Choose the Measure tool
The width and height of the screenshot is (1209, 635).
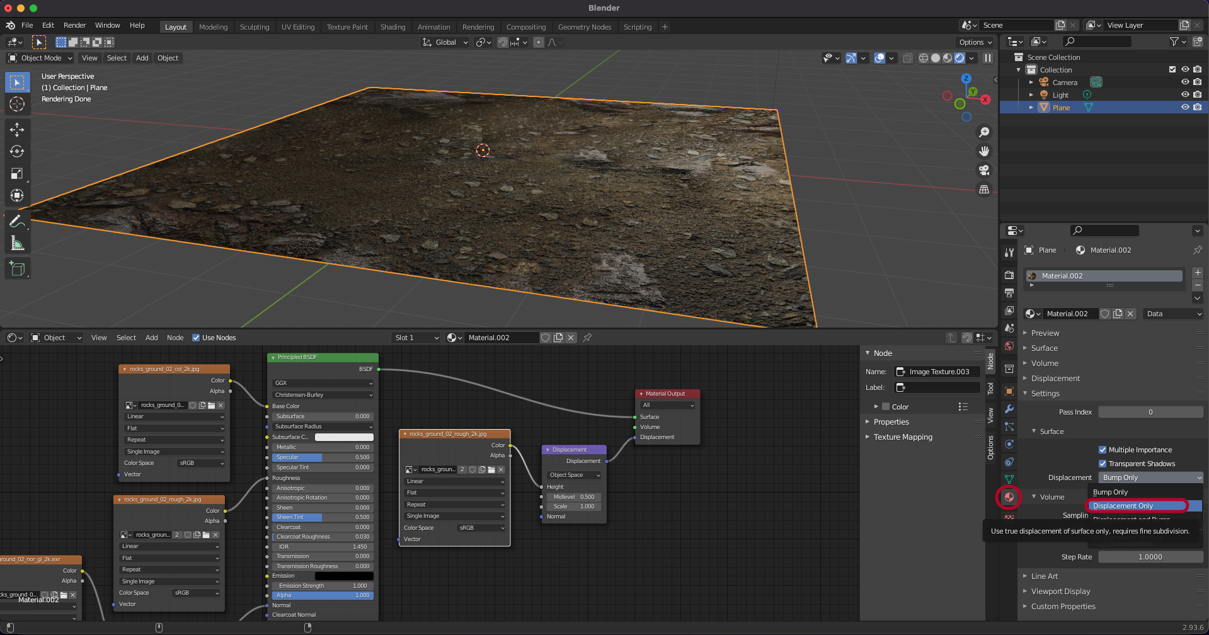coord(17,244)
